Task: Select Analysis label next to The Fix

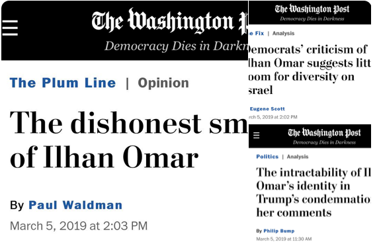Action: (x=283, y=33)
